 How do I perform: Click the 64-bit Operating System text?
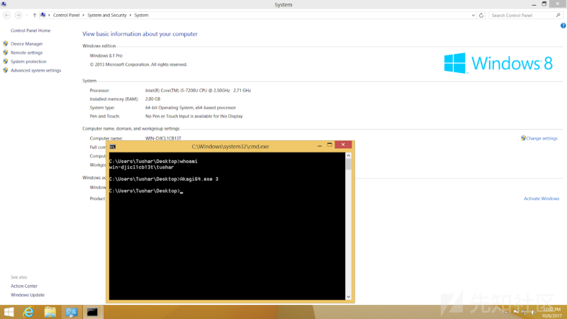tap(191, 108)
